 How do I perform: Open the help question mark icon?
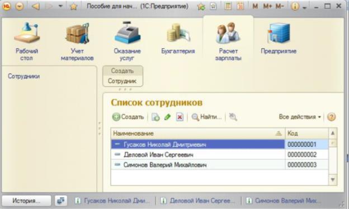pyautogui.click(x=332, y=117)
